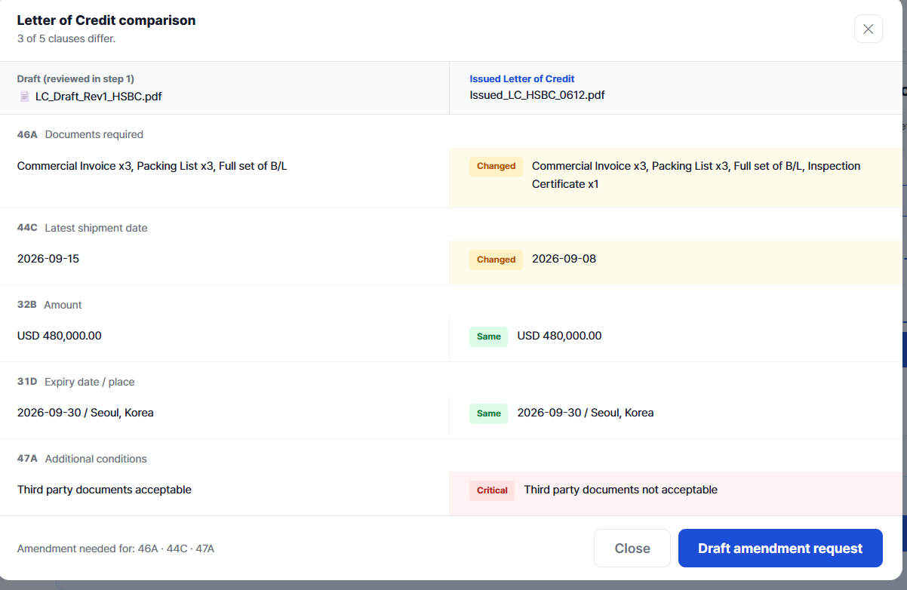Click the Critical badge for Additional conditions
Screen dimensions: 907x590
pyautogui.click(x=492, y=490)
